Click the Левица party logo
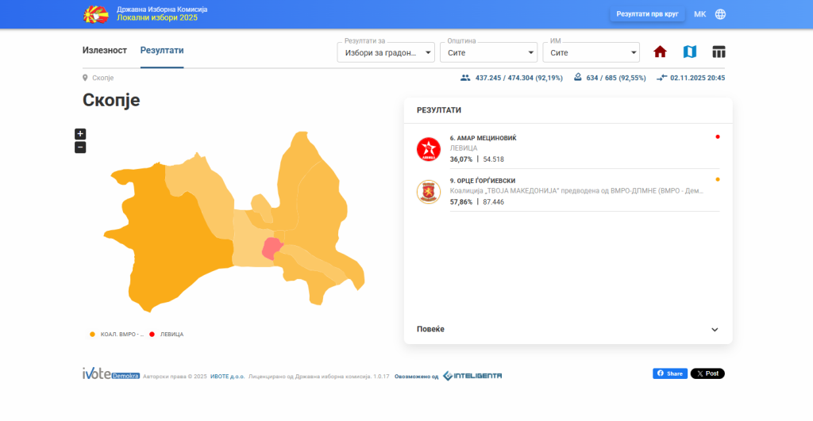813x421 pixels. coord(429,148)
